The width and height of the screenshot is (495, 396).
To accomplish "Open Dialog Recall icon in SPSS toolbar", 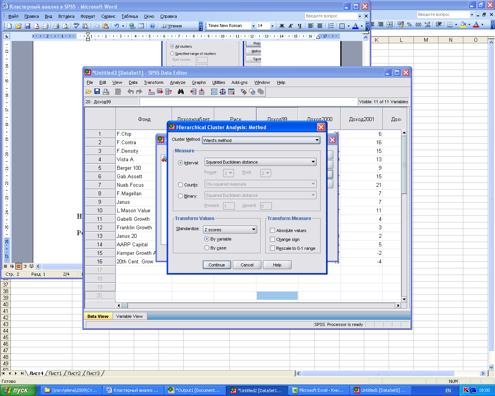I will pyautogui.click(x=118, y=92).
